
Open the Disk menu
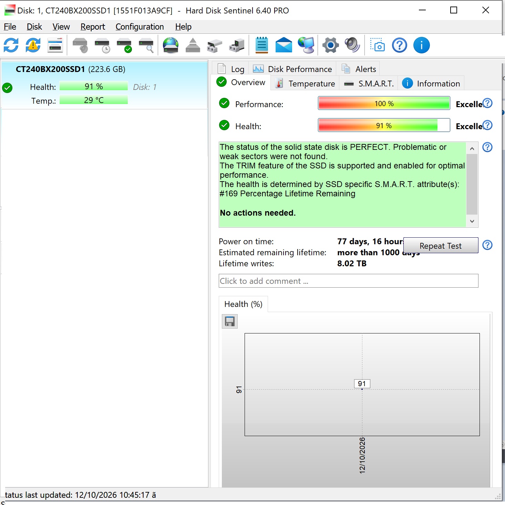point(34,27)
